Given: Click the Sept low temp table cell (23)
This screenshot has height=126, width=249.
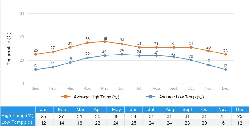Looking at the screenshot, I should point(187,122).
